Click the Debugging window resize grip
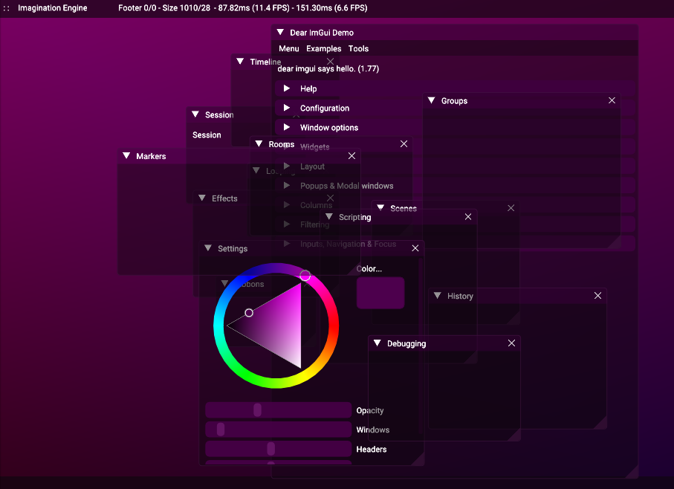This screenshot has height=489, width=674. pos(514,435)
